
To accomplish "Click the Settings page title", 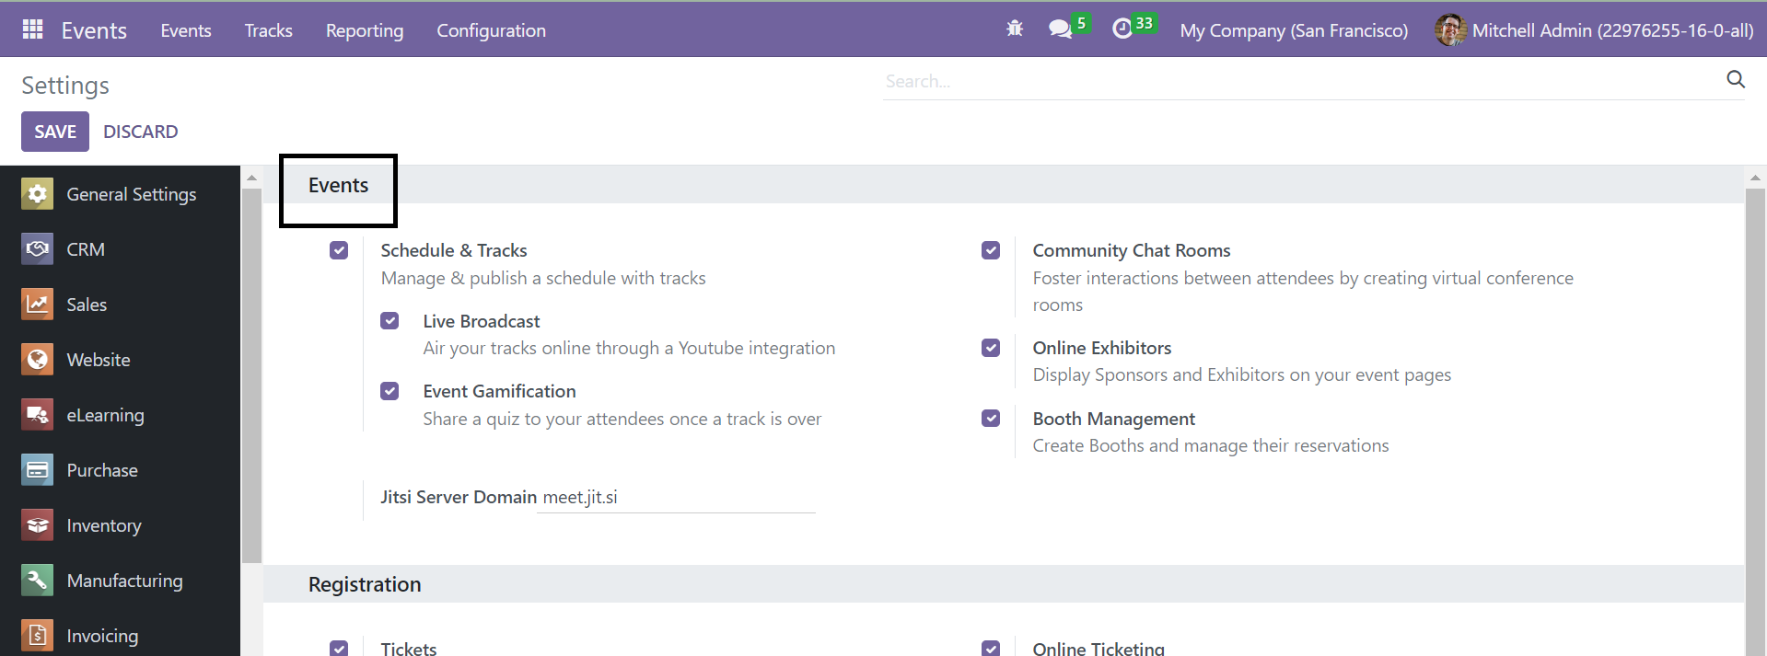I will click(65, 86).
